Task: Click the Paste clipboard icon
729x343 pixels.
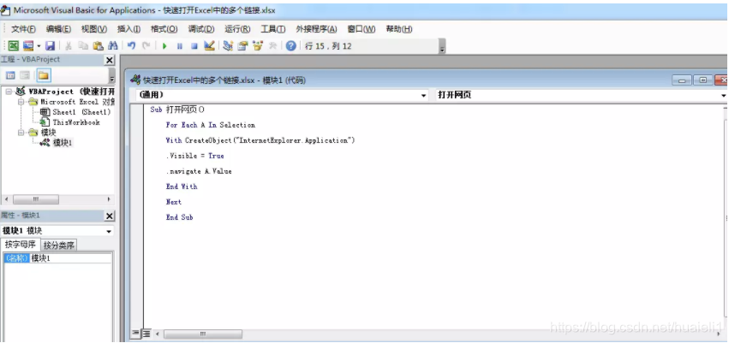Action: (x=98, y=45)
